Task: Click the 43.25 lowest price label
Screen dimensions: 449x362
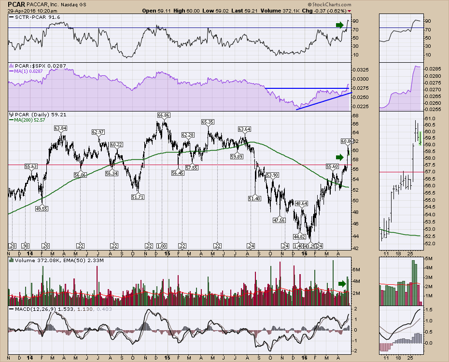Action: [x=310, y=246]
